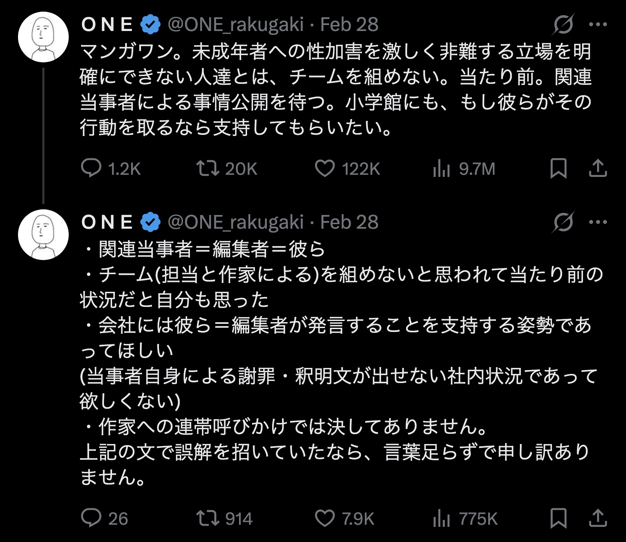Open ONE's profile picture on first tweet
This screenshot has width=626, height=542.
tap(43, 37)
